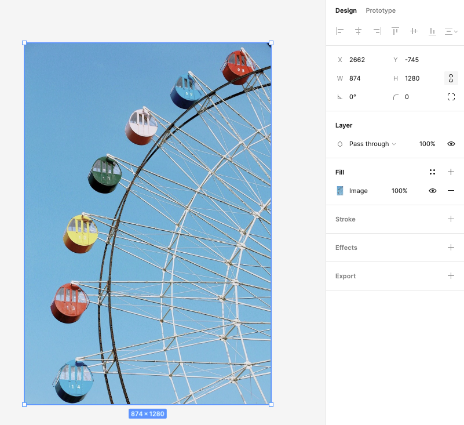Align selection to the bottom edge
Screen dimensions: 464x425
click(x=432, y=31)
